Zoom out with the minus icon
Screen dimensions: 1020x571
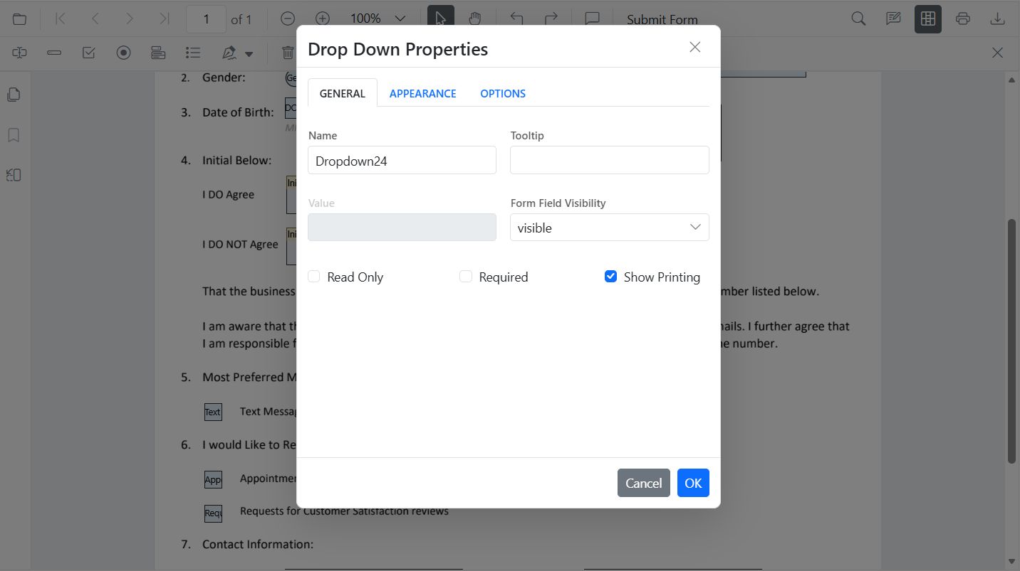pyautogui.click(x=288, y=18)
